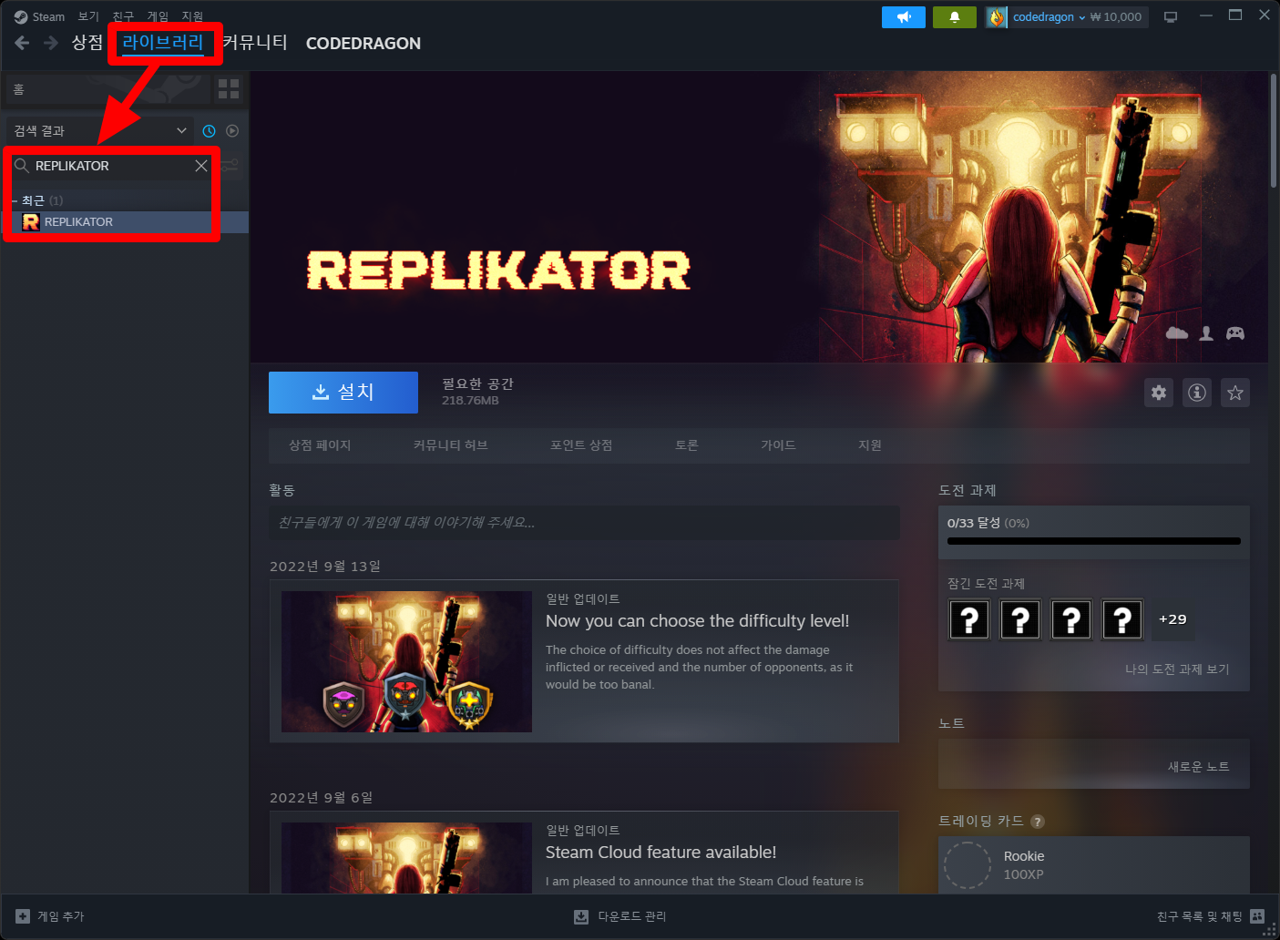Open game settings gear icon
Viewport: 1280px width, 940px height.
coord(1159,393)
